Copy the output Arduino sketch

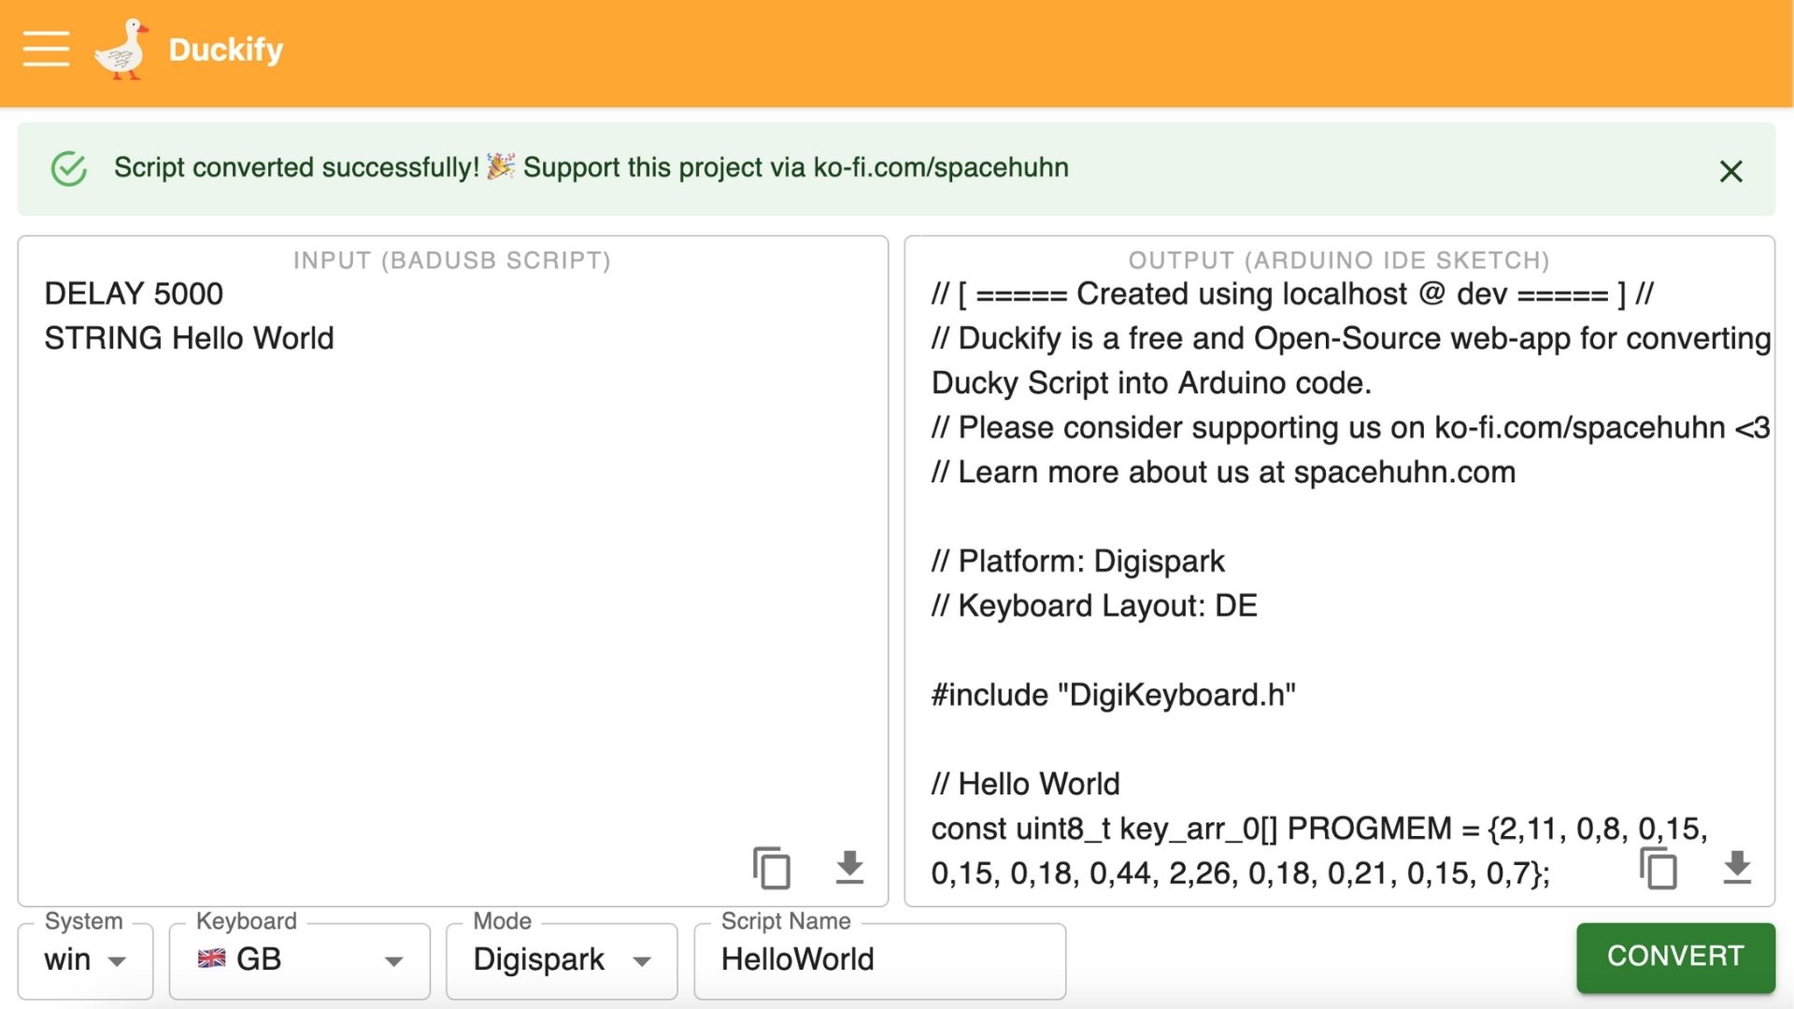pos(1659,868)
